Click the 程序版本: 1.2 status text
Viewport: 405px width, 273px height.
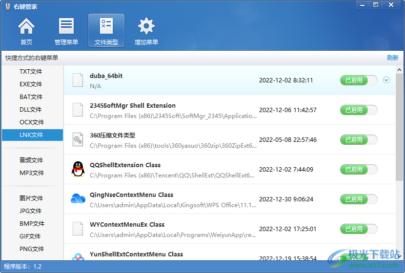coord(23,267)
